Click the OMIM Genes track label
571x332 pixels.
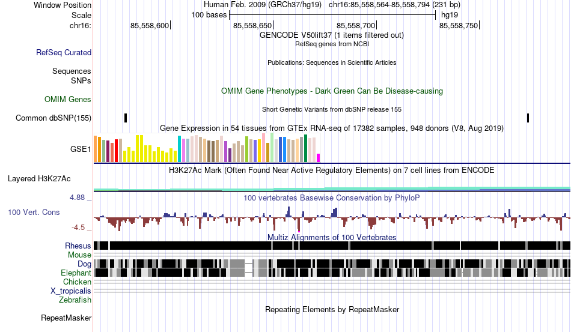point(68,99)
